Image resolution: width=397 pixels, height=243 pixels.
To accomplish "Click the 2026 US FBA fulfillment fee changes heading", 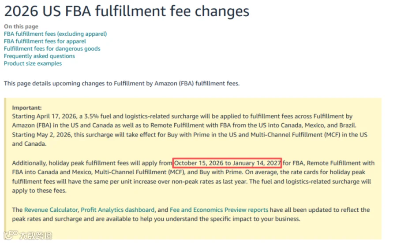I will pos(127,11).
